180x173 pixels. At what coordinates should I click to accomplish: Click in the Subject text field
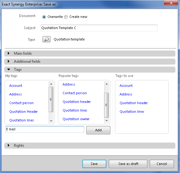[99, 28]
